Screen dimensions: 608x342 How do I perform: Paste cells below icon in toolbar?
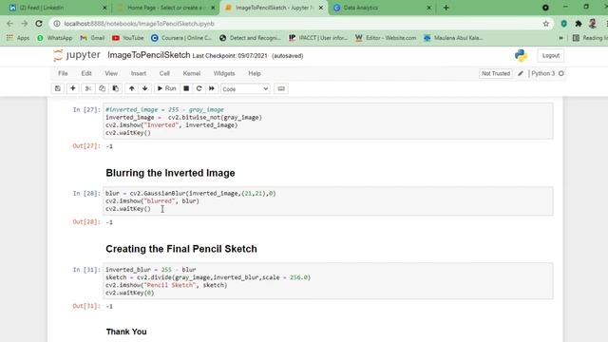point(116,88)
